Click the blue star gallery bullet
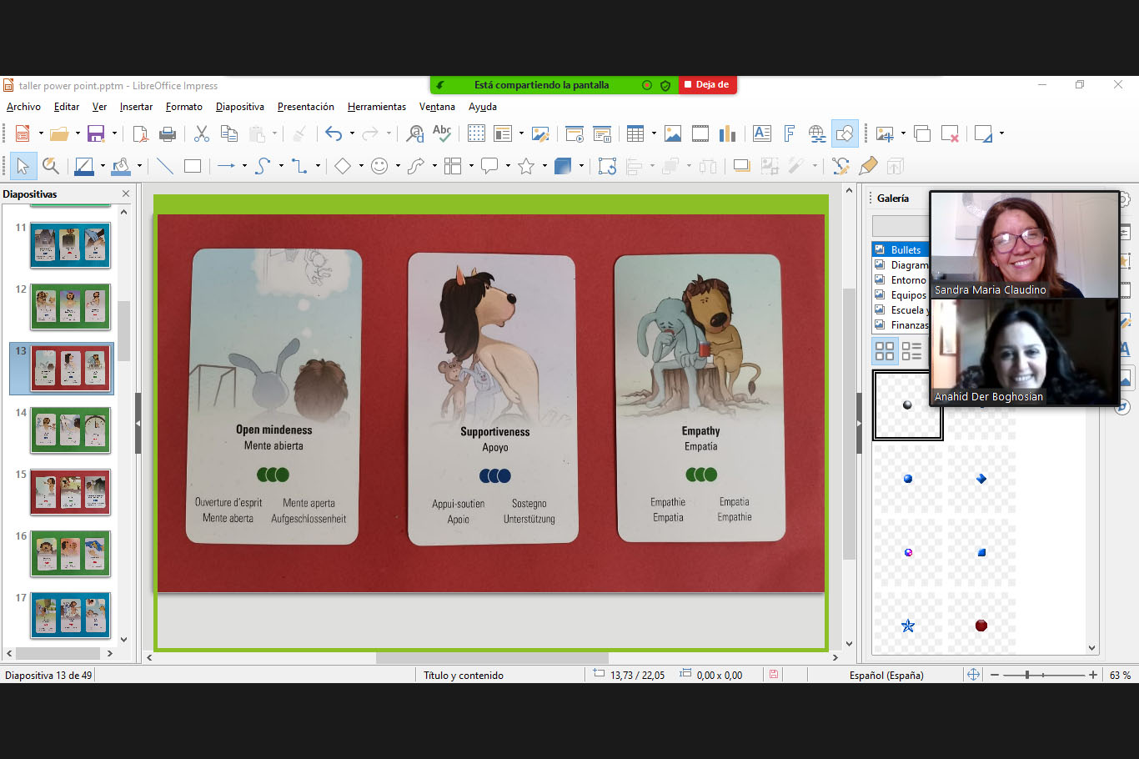Screen dimensions: 1139x759 [908, 626]
